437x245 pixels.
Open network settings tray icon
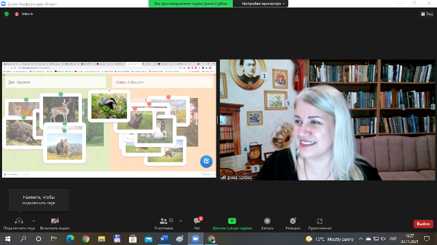click(x=376, y=239)
